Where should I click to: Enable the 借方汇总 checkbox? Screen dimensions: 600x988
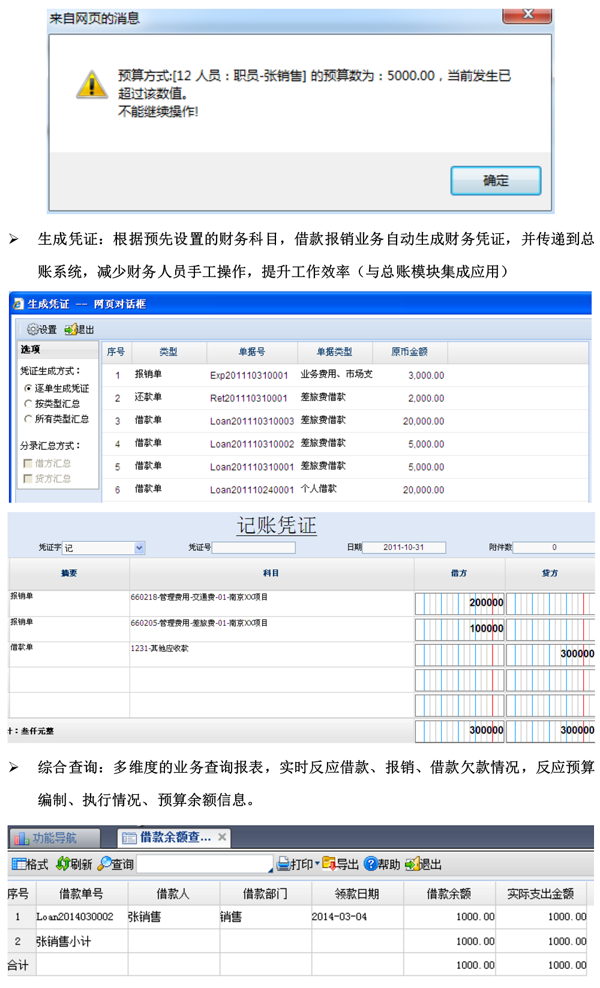coord(28,463)
